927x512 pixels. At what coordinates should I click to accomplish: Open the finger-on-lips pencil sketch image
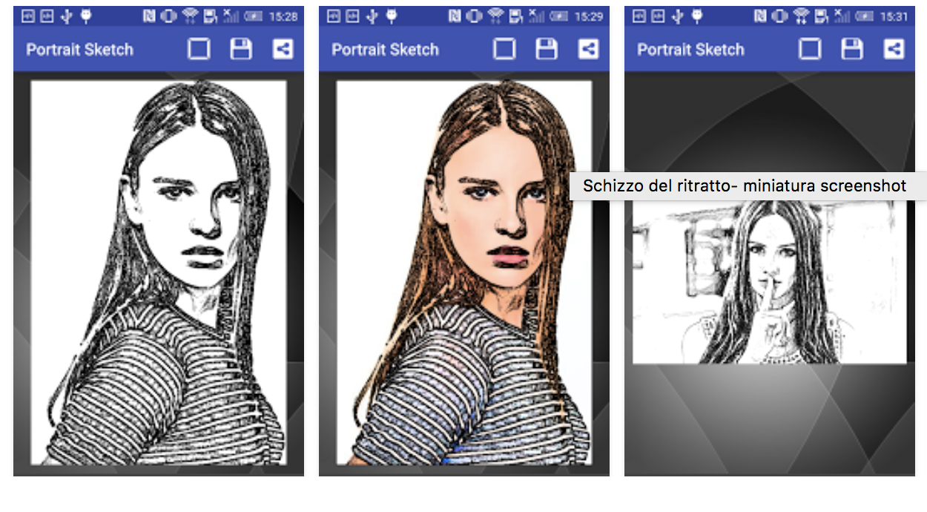tap(770, 282)
